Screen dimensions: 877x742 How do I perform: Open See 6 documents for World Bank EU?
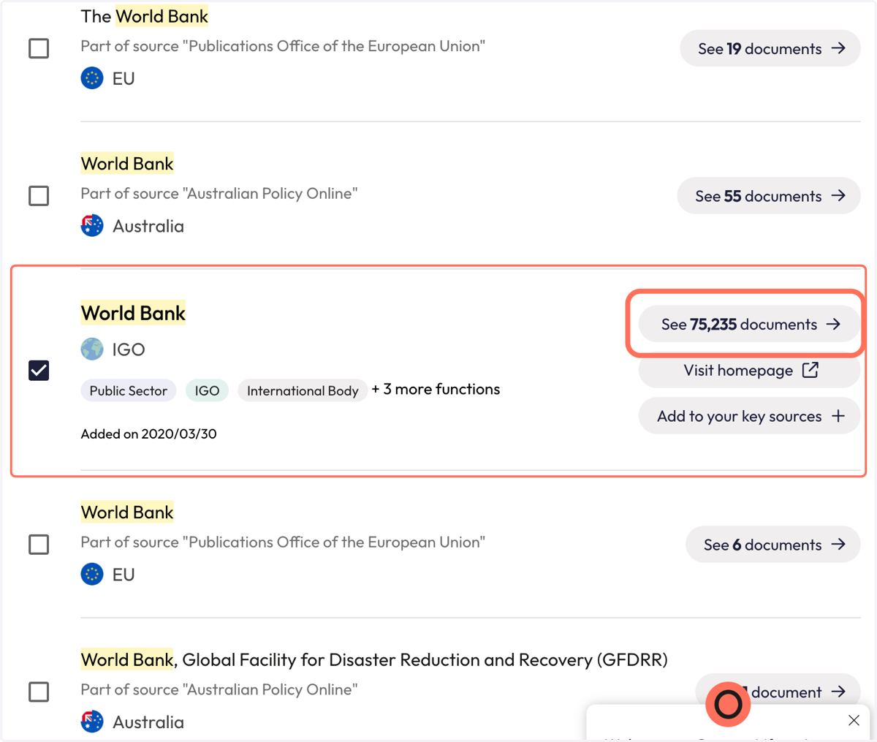(x=773, y=545)
